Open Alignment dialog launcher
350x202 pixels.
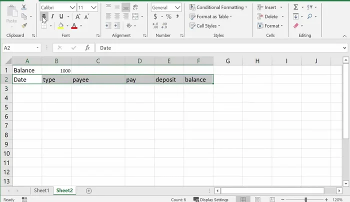[x=145, y=35]
